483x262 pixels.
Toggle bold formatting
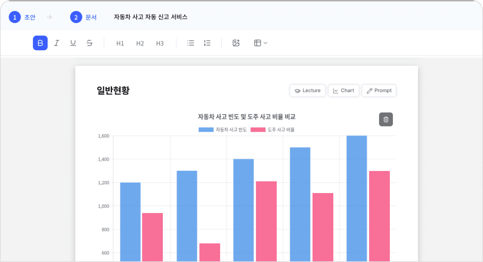point(40,43)
